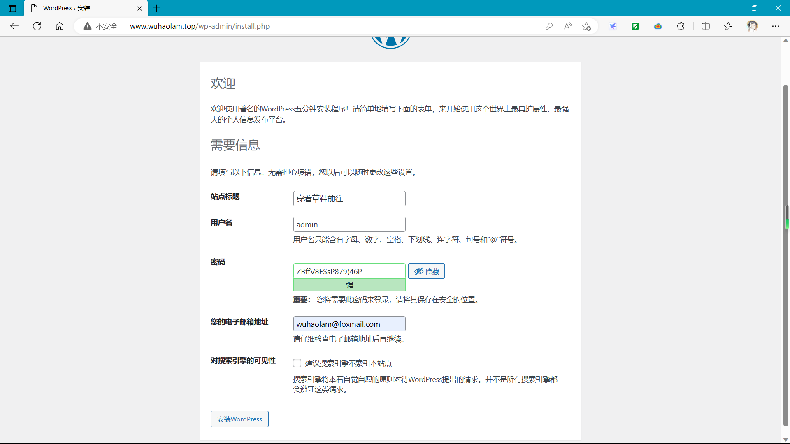Add this page to favorites
This screenshot has height=444, width=790.
point(586,26)
